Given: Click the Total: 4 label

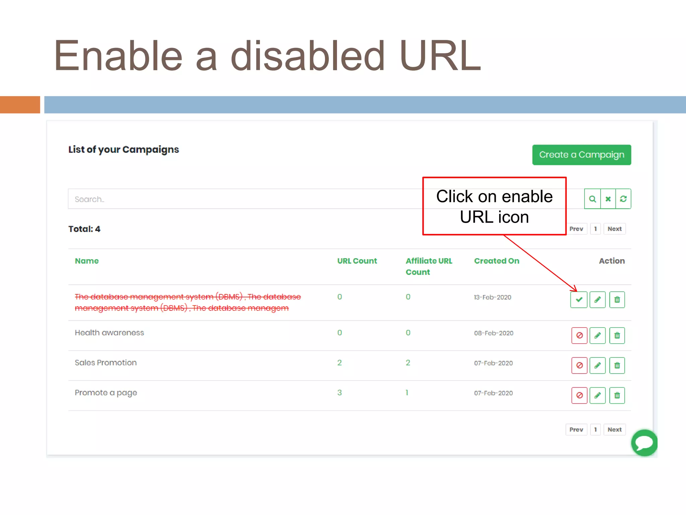Looking at the screenshot, I should (x=84, y=229).
